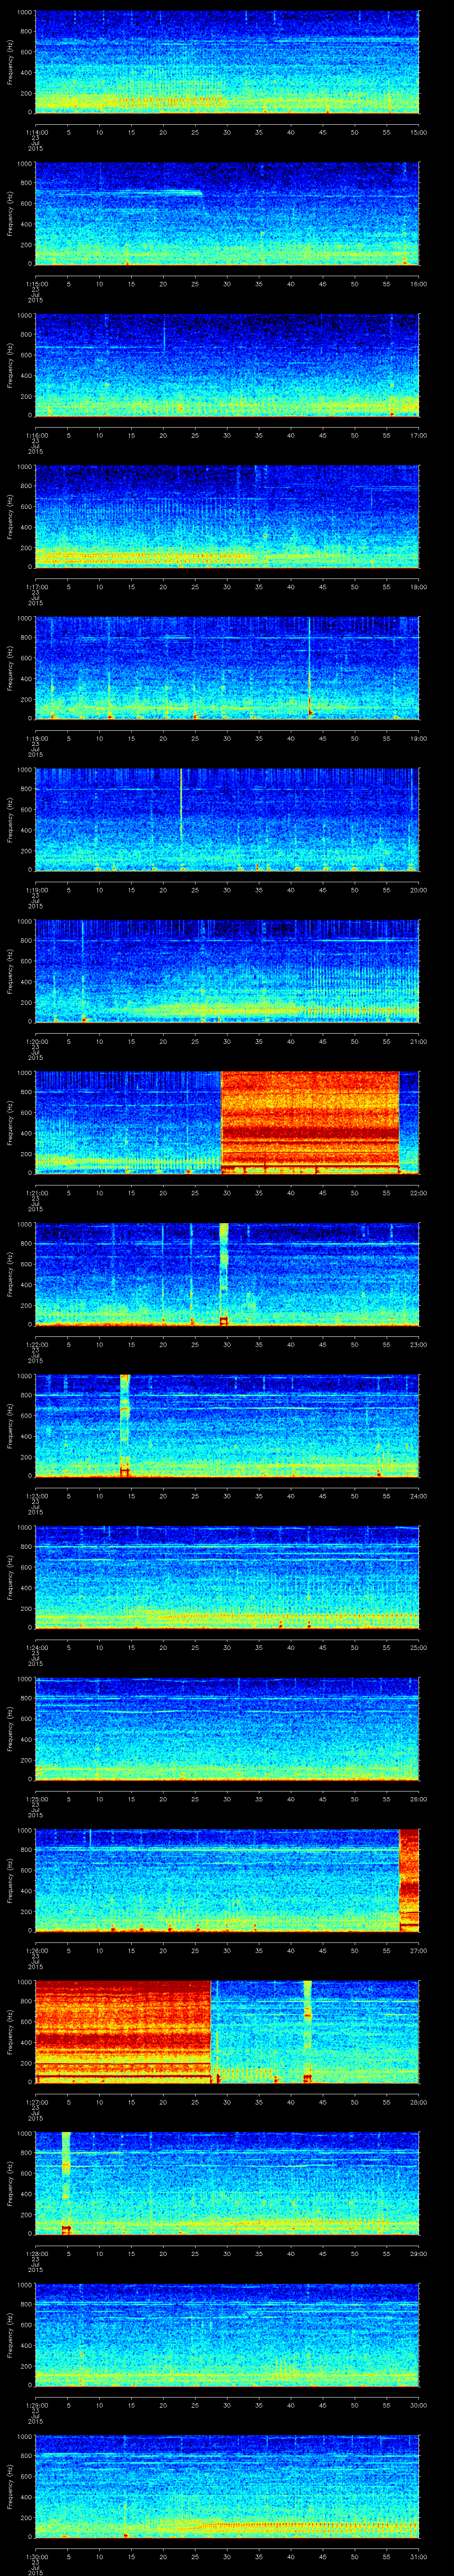Select the '1:19:00' start time label

(36, 890)
